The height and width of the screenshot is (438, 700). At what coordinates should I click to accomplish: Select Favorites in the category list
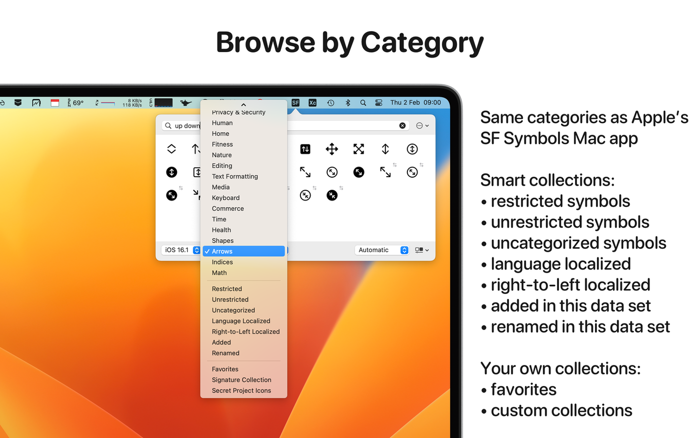225,369
